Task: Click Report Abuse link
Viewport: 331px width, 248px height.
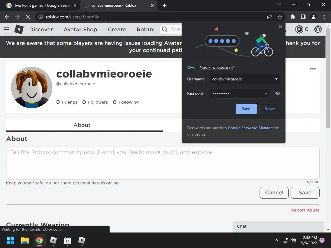Action: 305,210
